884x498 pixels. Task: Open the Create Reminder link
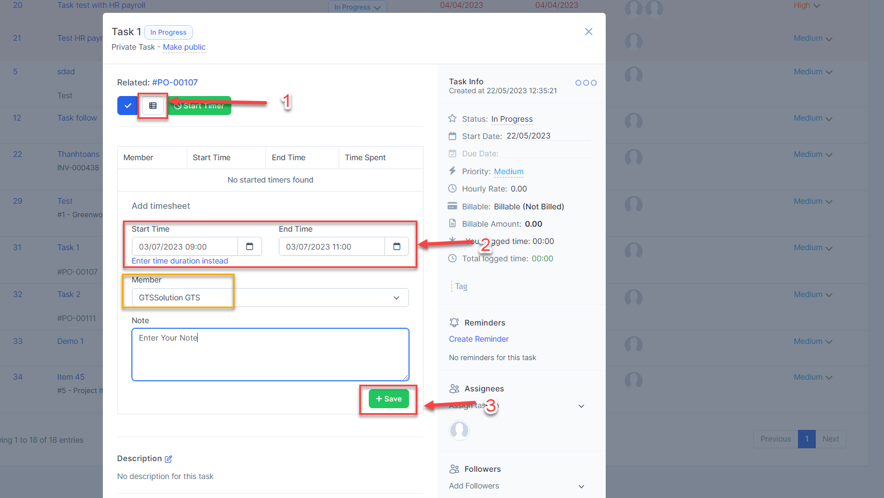click(479, 339)
